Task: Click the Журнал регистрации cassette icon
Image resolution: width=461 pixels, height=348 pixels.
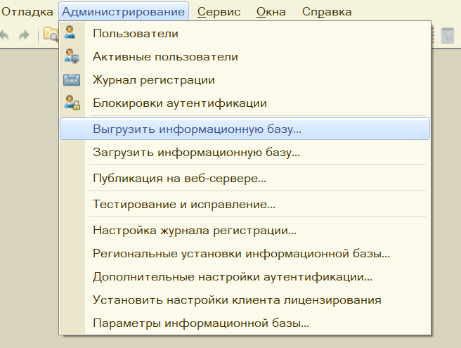Action: tap(72, 79)
